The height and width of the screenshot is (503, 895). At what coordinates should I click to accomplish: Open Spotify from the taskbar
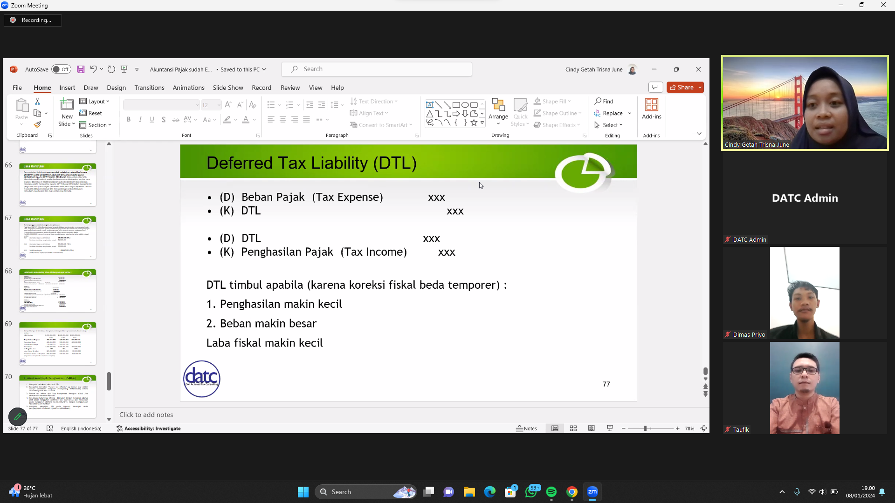[x=551, y=492]
